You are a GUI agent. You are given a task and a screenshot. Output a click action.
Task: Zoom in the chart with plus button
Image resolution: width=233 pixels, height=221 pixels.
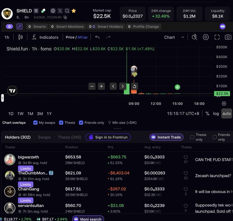coord(101,86)
